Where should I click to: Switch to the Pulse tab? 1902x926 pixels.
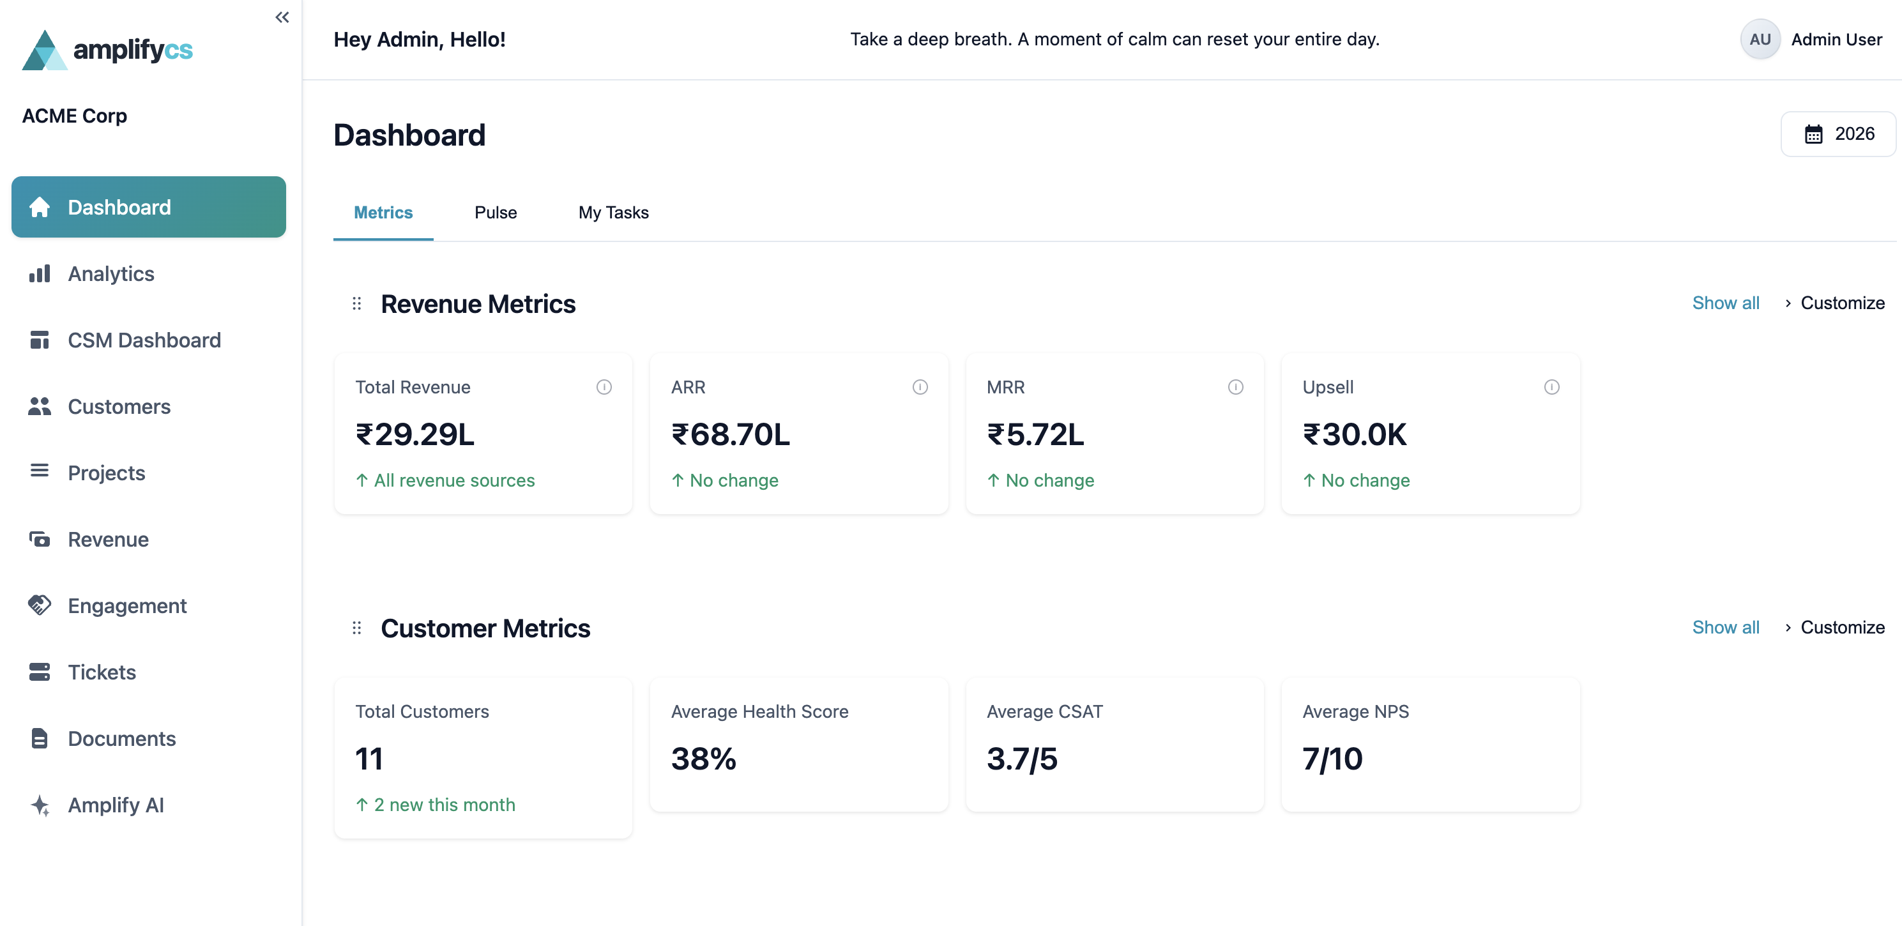pos(495,212)
